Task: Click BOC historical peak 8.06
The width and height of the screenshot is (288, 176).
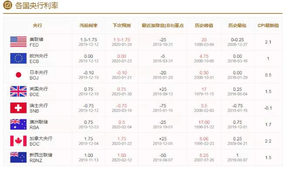Action: coord(204,139)
